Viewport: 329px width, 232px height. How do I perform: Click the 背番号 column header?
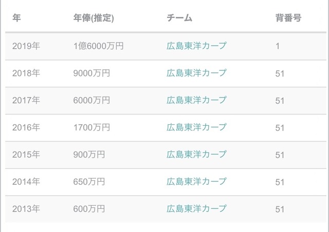pos(288,17)
